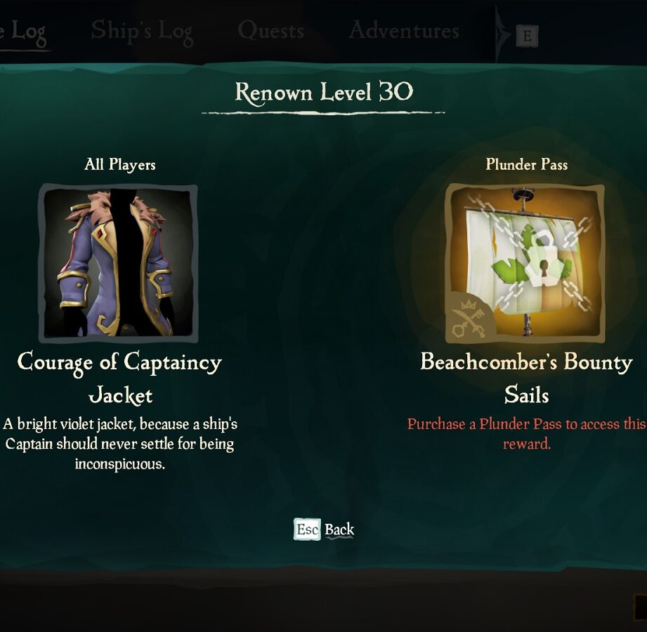This screenshot has height=632, width=647.
Task: Click the Esc key icon
Action: (307, 529)
